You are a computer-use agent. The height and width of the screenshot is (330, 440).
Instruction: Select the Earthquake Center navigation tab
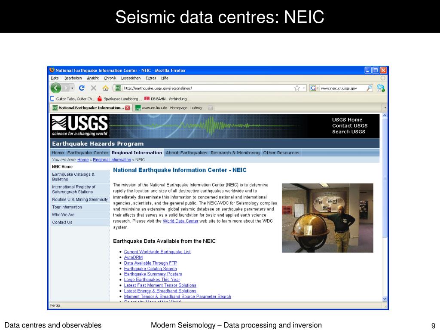coord(88,153)
